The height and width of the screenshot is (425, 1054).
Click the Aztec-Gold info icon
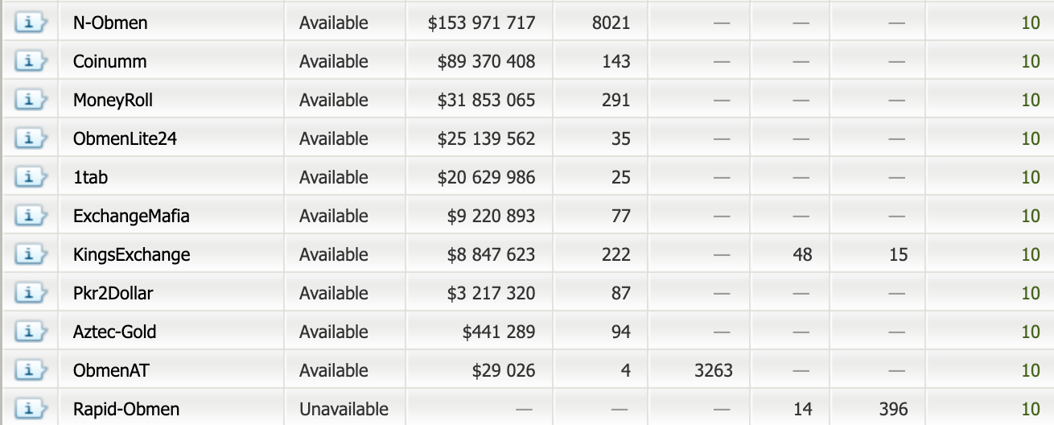click(x=28, y=332)
